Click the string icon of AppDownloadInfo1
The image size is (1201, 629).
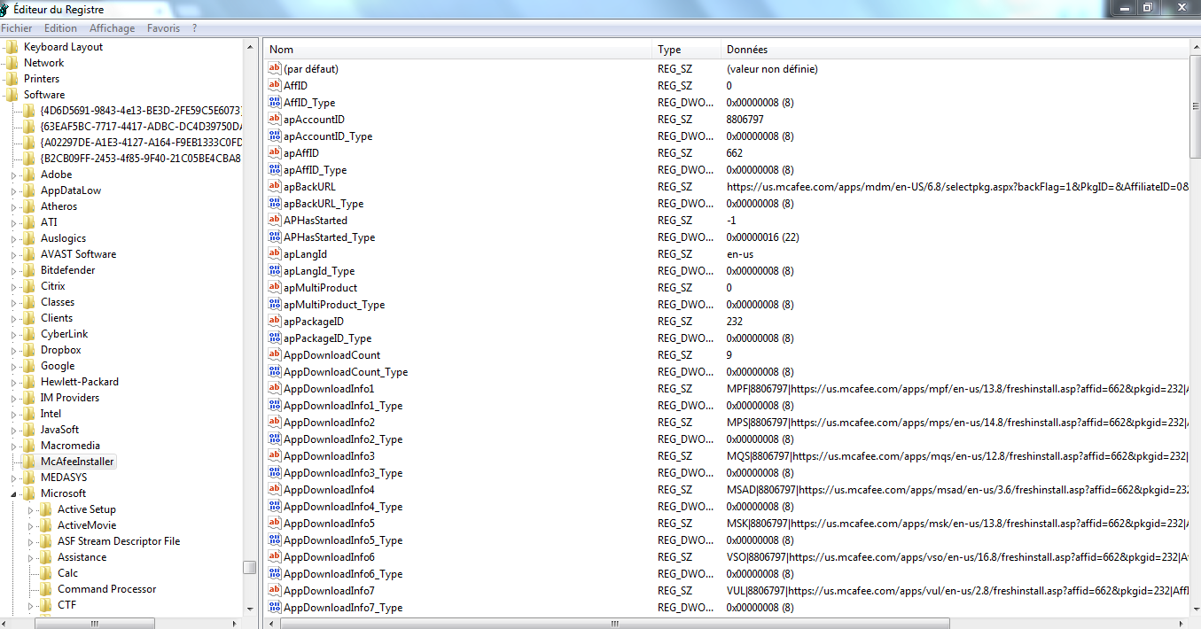tap(275, 388)
